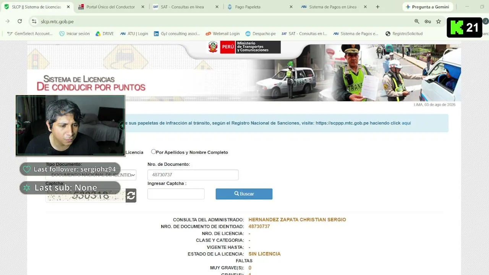This screenshot has width=489, height=275.
Task: Click the name HERNANDEZ ZAPATA CHRISTIAN SERGIO
Action: click(297, 220)
